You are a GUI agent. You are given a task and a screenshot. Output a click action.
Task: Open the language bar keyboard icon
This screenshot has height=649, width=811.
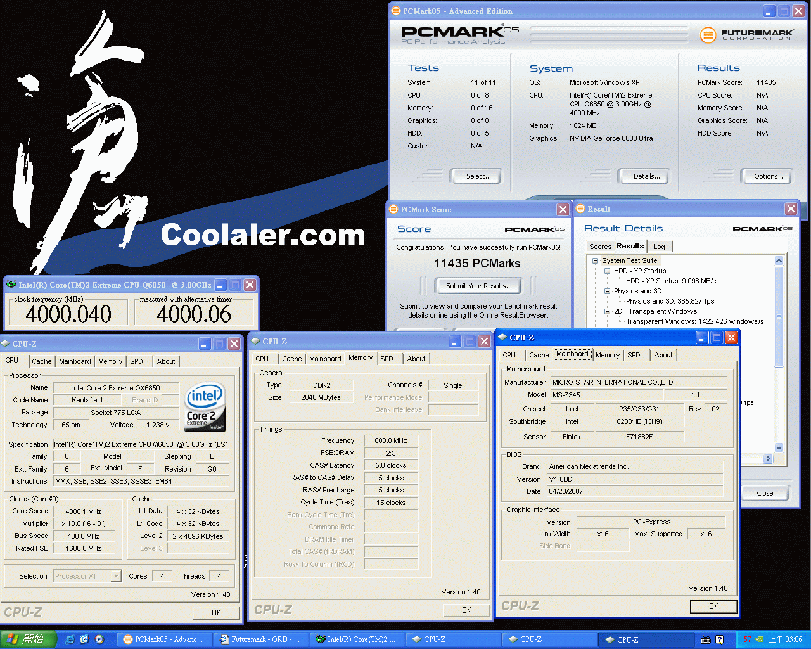(706, 639)
